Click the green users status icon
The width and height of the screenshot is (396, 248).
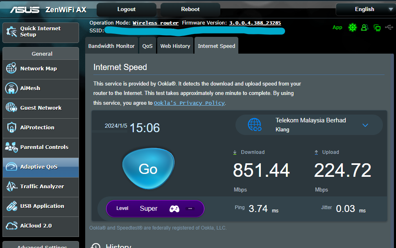tap(364, 27)
